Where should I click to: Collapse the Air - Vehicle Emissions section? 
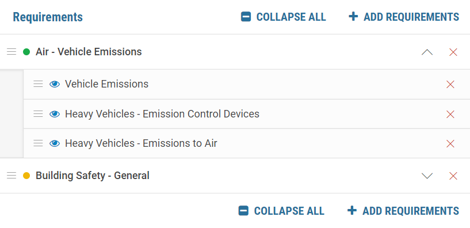[427, 52]
